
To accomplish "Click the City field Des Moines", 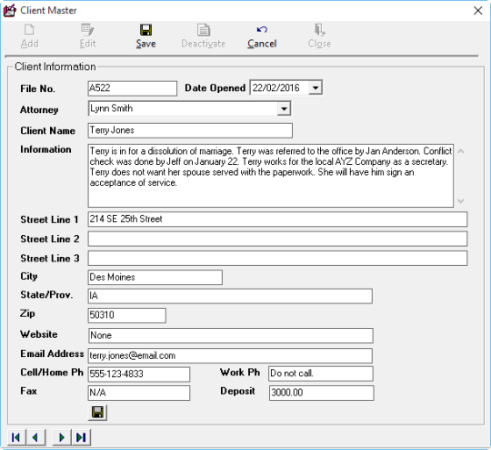I will (155, 278).
